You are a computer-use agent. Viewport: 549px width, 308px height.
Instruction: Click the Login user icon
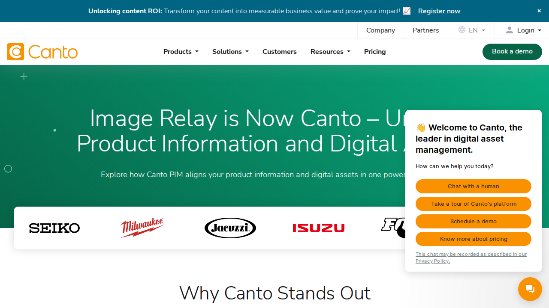pos(510,30)
